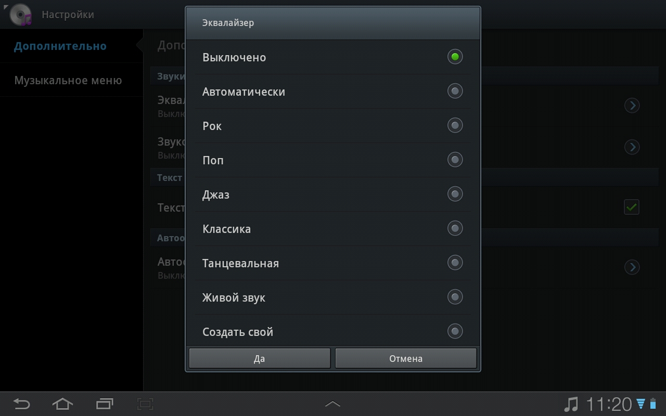Image resolution: width=666 pixels, height=416 pixels.
Task: Open the equalizer row arrow in settings
Action: click(x=632, y=106)
